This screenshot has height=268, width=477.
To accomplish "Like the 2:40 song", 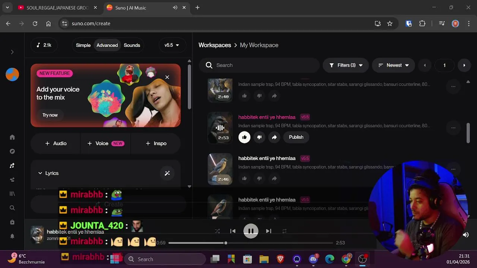I will (x=244, y=96).
